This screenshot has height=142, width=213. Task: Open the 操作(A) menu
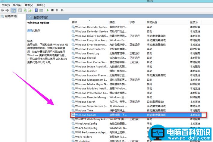(17, 5)
